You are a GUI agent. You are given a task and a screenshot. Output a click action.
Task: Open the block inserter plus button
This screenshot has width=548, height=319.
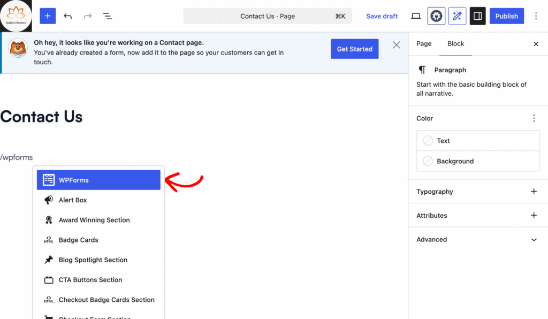(48, 16)
